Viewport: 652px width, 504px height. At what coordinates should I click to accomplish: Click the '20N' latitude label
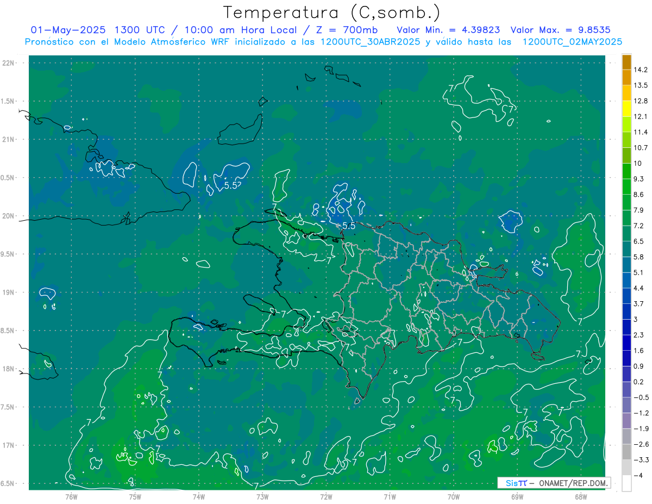(9, 216)
